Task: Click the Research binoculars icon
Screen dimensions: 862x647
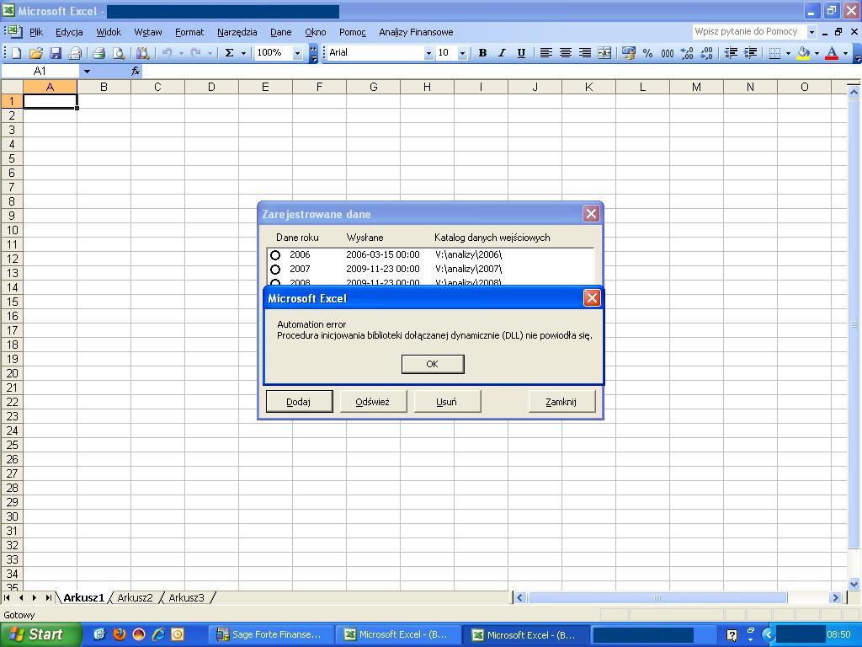Action: click(x=143, y=53)
